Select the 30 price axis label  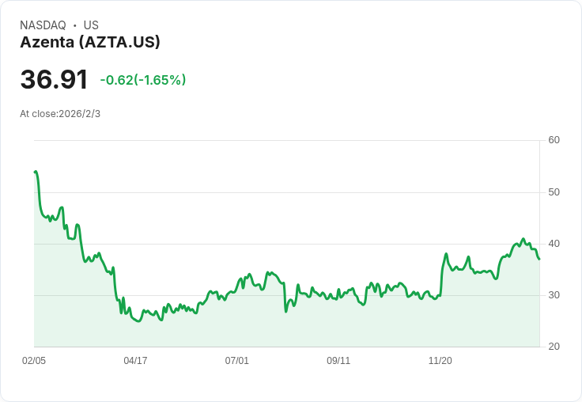click(x=554, y=295)
